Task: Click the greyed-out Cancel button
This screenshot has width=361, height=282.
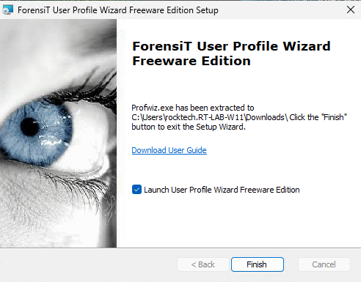Action: [x=324, y=264]
